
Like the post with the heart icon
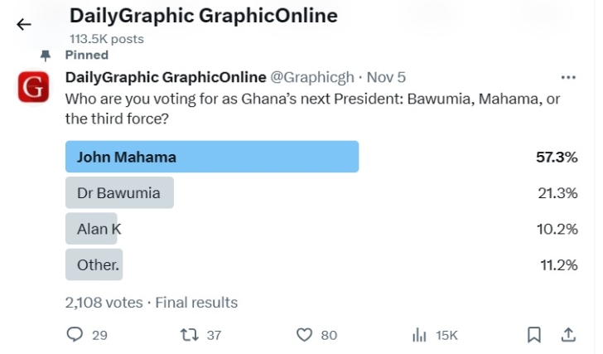[x=305, y=334]
